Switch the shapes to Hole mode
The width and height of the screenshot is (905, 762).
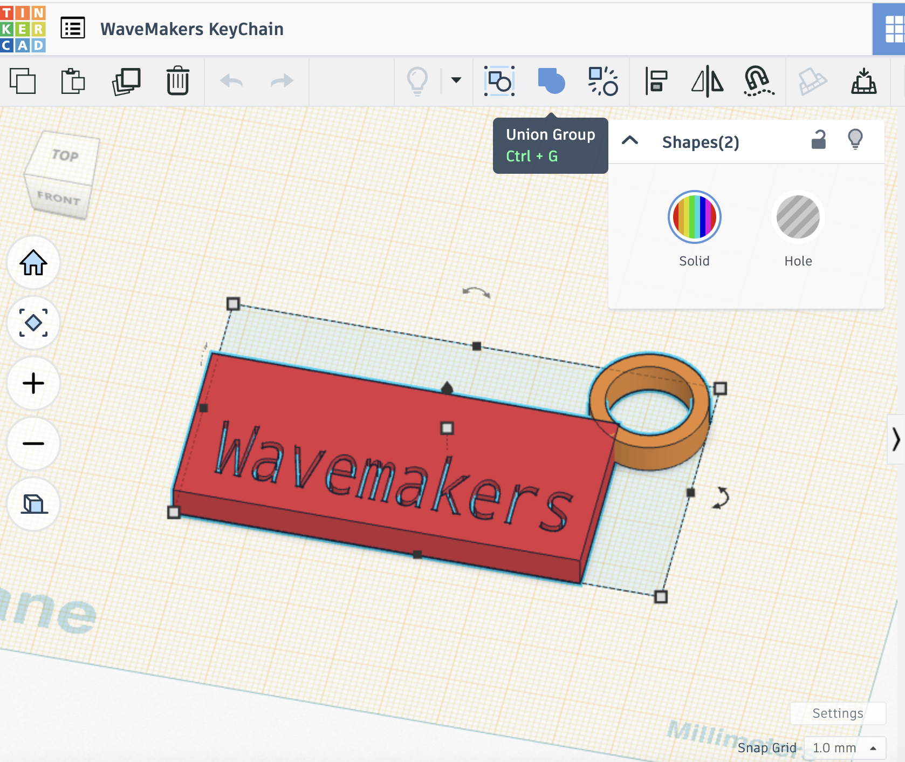tap(798, 217)
